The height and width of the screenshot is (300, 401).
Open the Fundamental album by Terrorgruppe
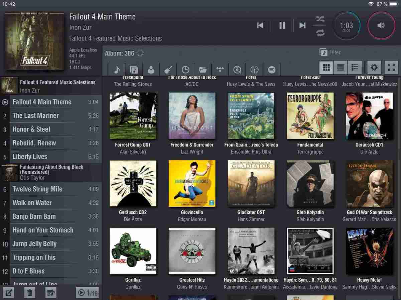(310, 116)
